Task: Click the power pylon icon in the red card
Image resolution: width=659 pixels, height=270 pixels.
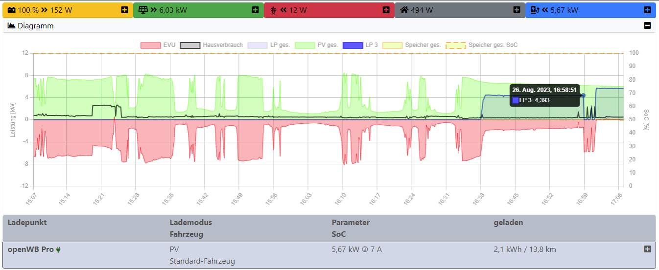Action: (273, 10)
